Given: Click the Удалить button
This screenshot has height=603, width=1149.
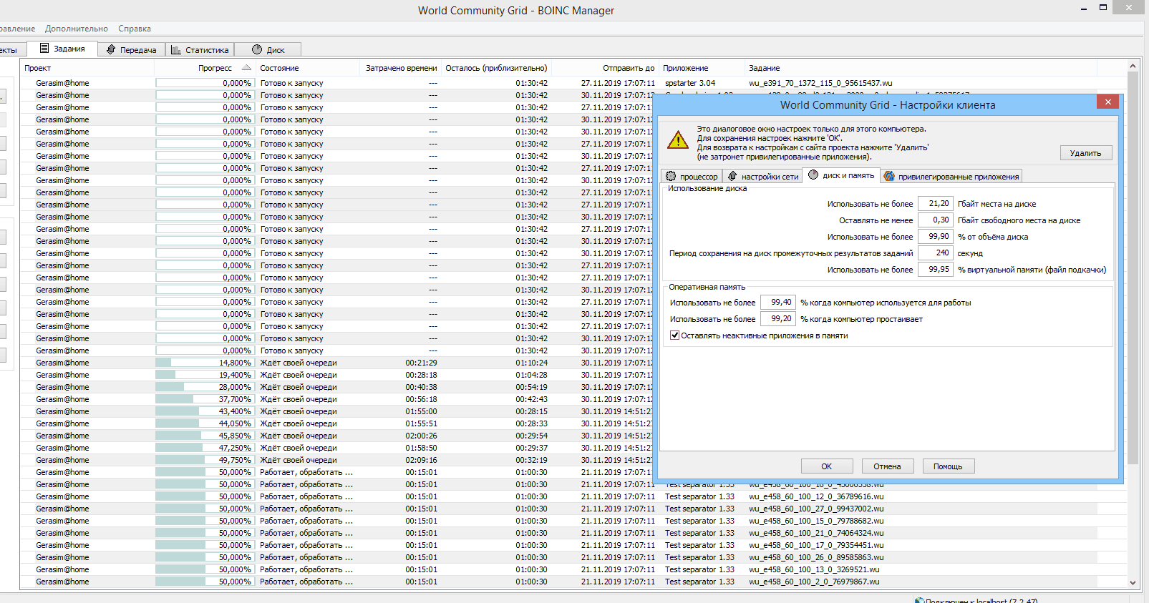Looking at the screenshot, I should (1086, 152).
